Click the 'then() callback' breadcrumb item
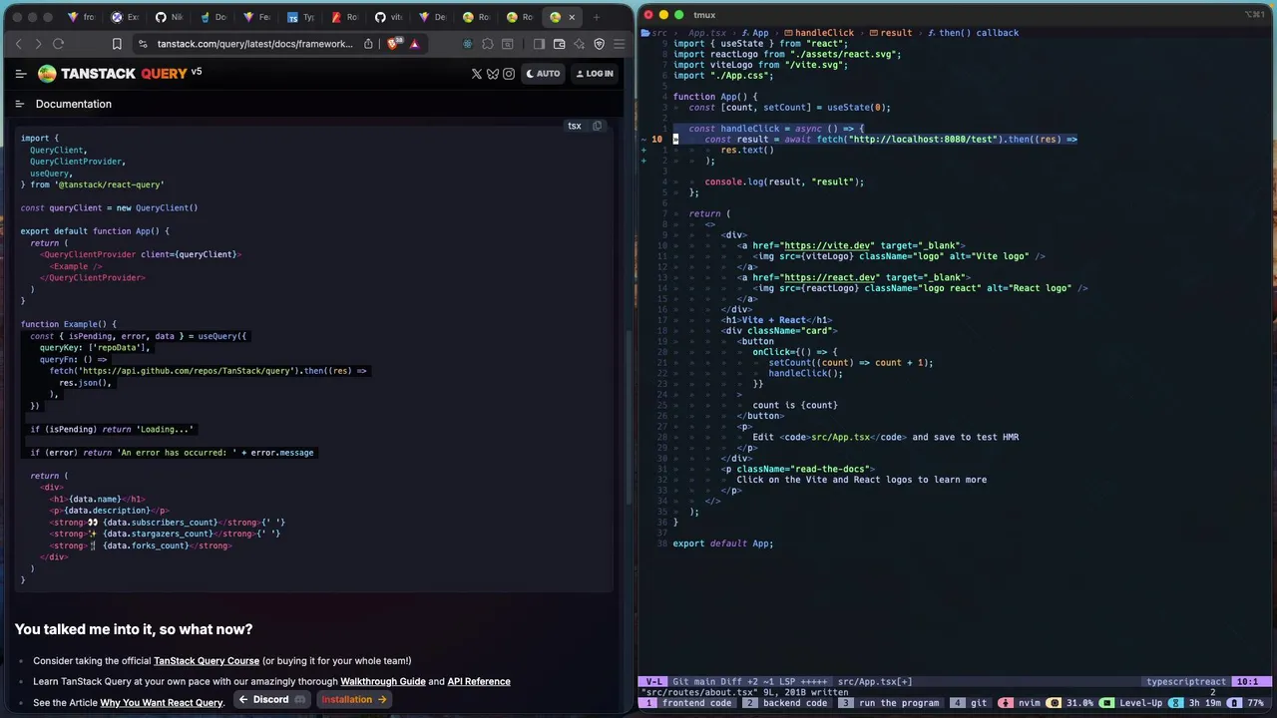Viewport: 1277px width, 718px height. (973, 33)
